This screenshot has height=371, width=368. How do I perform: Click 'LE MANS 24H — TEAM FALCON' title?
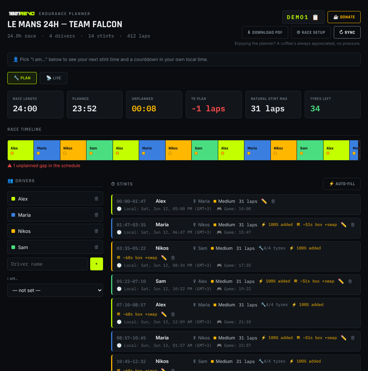point(65,24)
